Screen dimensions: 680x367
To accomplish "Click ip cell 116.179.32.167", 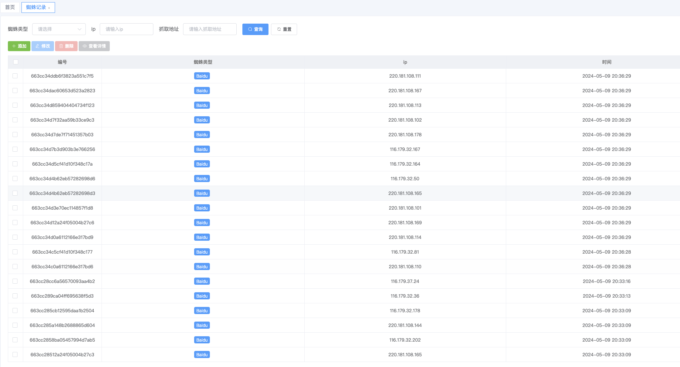I will point(405,149).
